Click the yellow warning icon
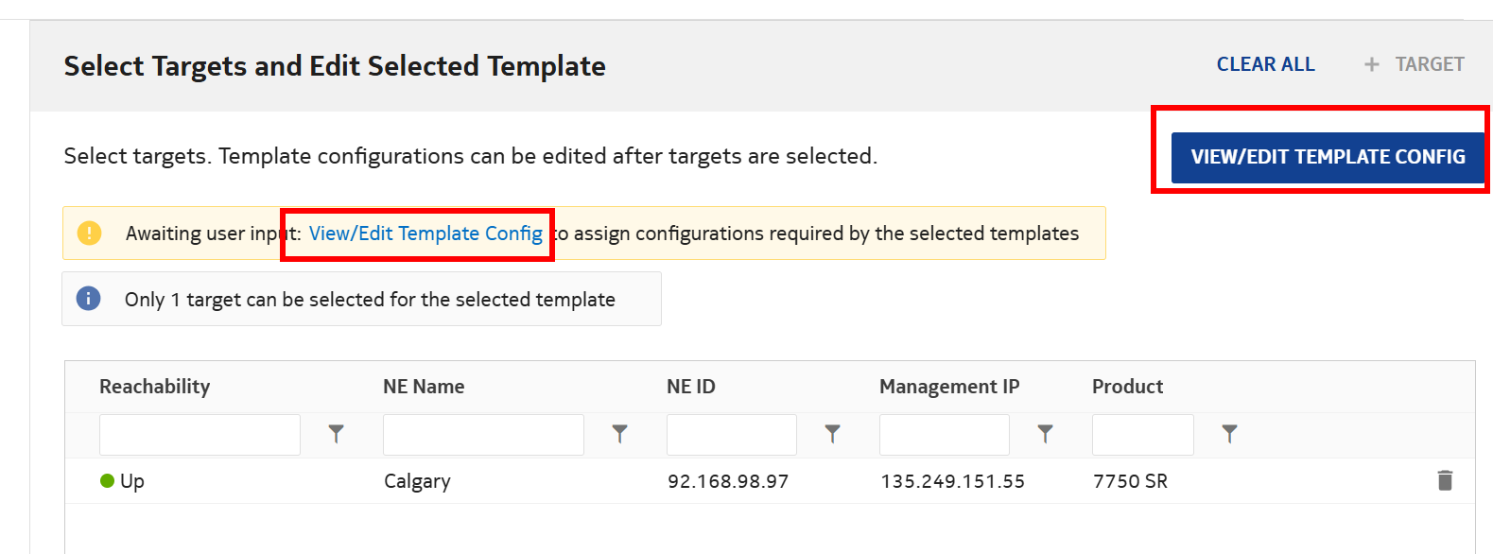Screen dimensions: 1493x554 coord(89,233)
